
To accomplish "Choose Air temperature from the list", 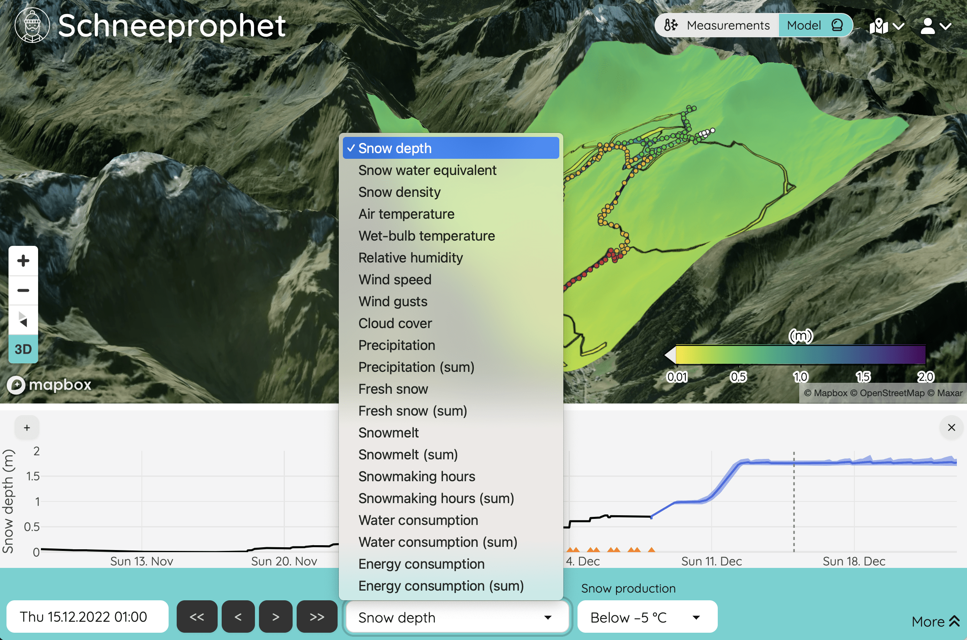I will point(451,214).
